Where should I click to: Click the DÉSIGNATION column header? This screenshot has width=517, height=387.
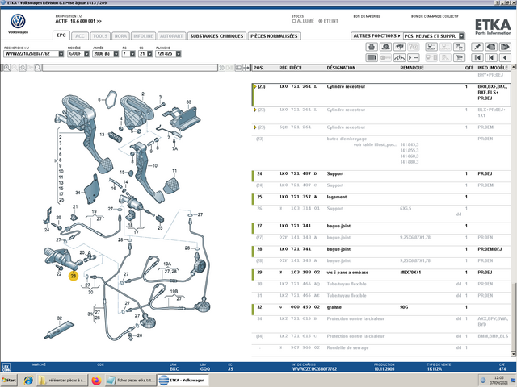coord(341,68)
